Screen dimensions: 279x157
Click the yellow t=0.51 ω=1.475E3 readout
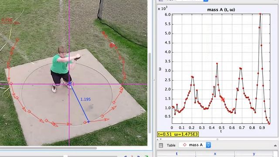pos(178,134)
